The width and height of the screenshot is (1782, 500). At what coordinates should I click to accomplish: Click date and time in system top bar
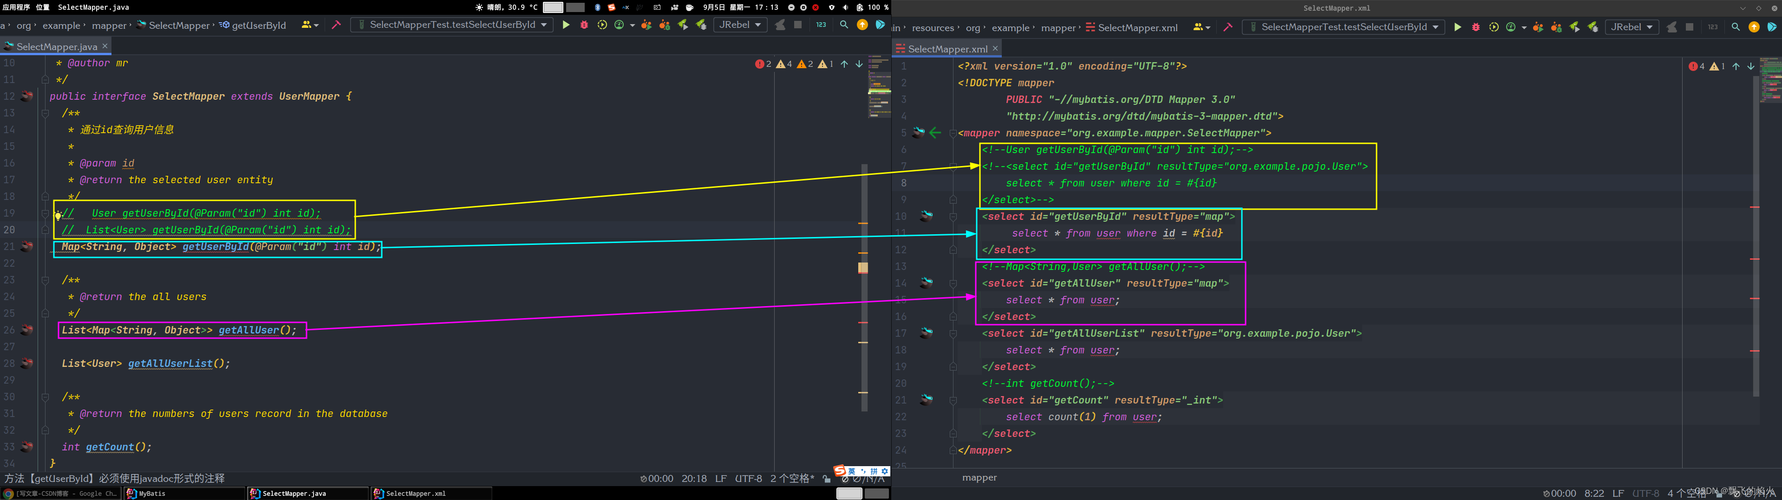point(741,7)
